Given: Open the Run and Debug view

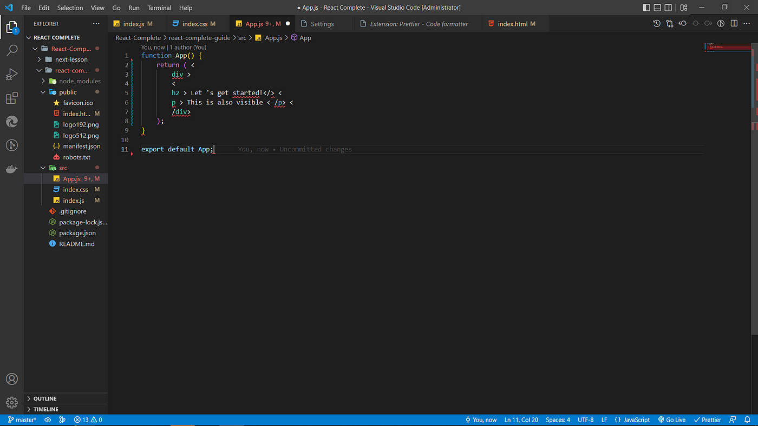Looking at the screenshot, I should [12, 75].
